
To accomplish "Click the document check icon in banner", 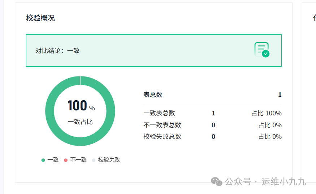I will (x=262, y=50).
